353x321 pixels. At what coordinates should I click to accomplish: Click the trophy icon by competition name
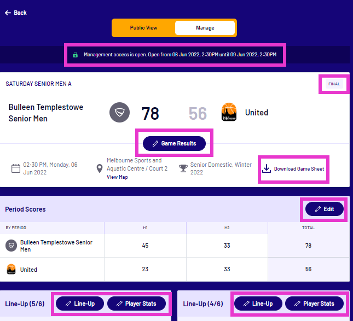click(183, 168)
